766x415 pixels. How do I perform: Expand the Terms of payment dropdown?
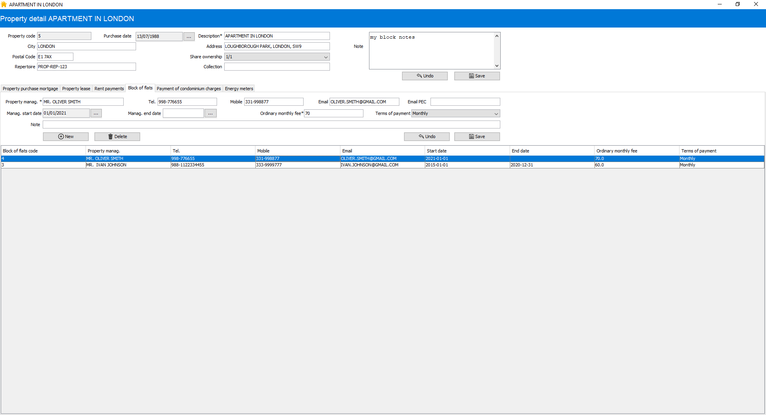pyautogui.click(x=496, y=114)
